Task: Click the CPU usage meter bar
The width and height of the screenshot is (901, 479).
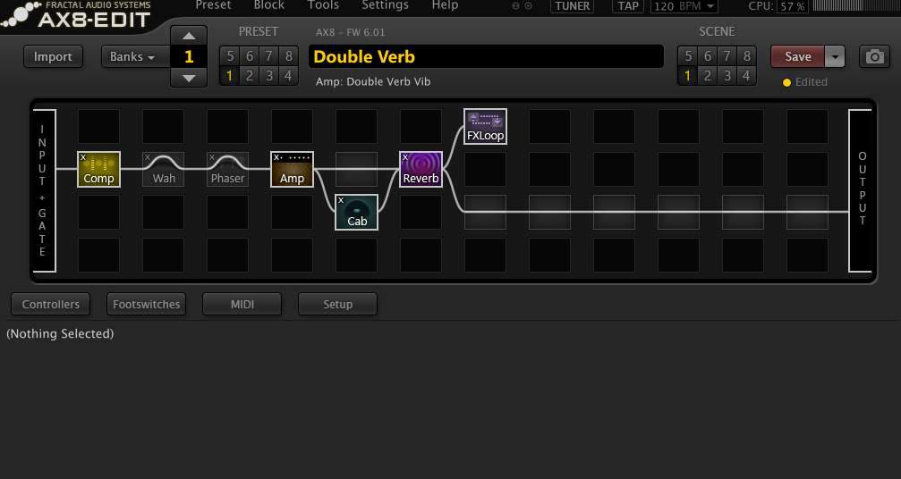Action: tap(855, 5)
